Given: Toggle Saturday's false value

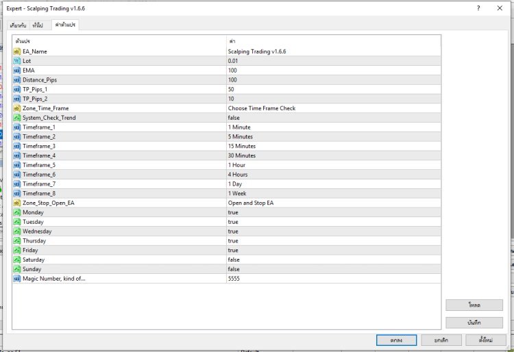Looking at the screenshot, I should click(x=234, y=260).
